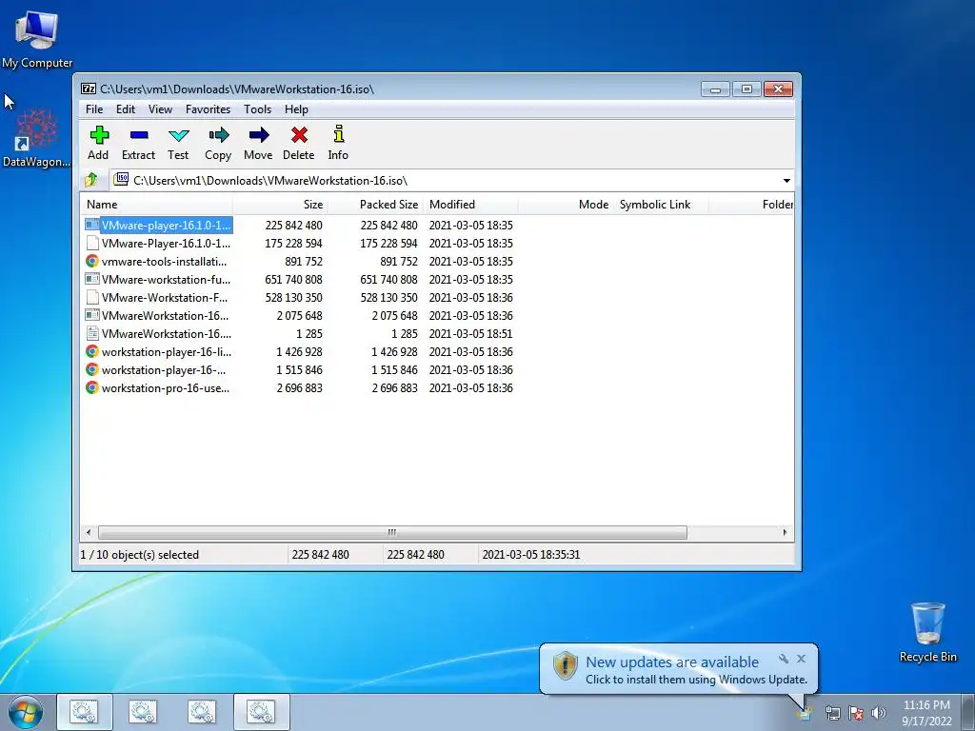Viewport: 975px width, 731px height.
Task: Click the 7z title bar icon
Action: [x=89, y=89]
